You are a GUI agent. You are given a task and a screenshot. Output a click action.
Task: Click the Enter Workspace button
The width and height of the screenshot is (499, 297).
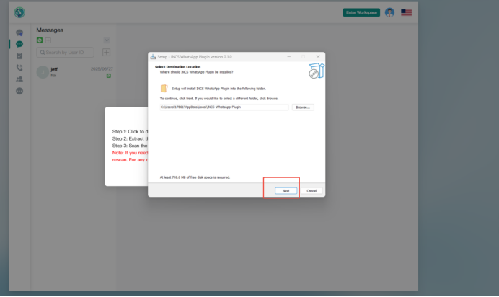(x=361, y=12)
